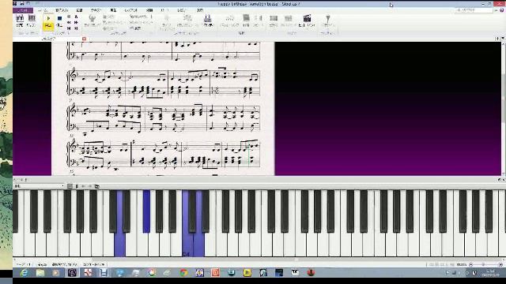Open Google Chrome from the taskbar

(183, 273)
